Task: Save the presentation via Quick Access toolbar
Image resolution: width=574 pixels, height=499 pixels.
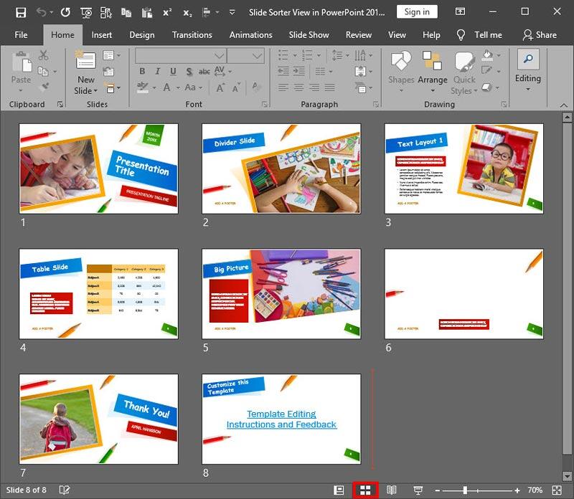Action: pyautogui.click(x=21, y=11)
